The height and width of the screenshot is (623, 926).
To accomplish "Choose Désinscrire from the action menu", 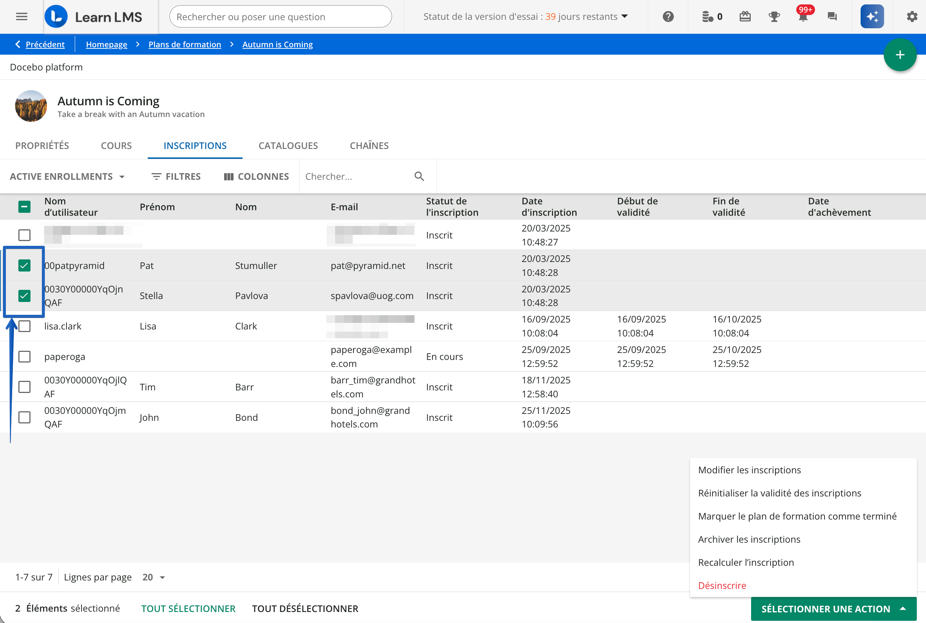I will 722,585.
